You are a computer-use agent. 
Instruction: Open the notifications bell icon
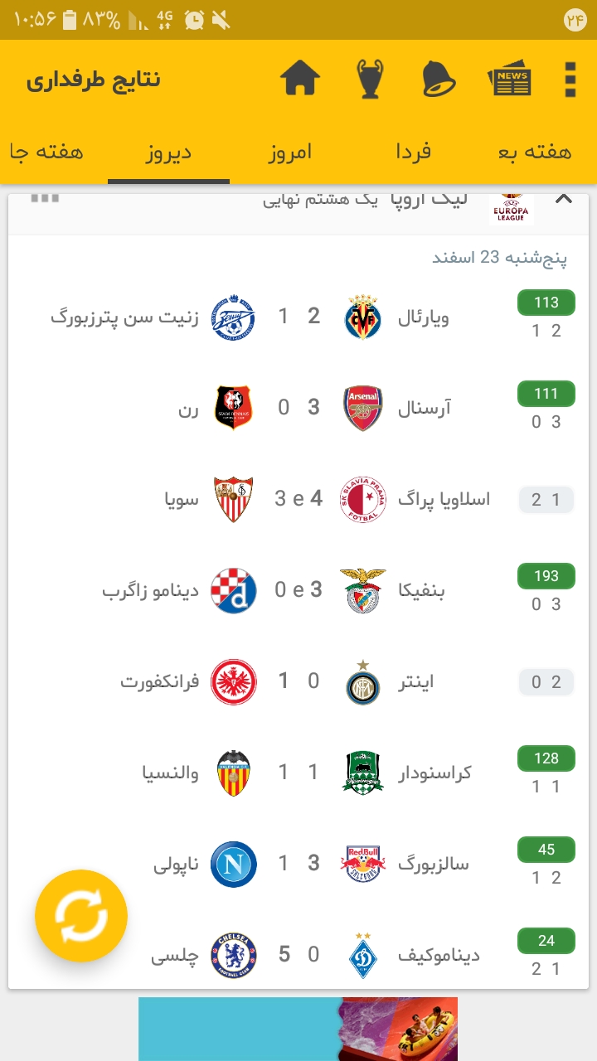point(439,80)
